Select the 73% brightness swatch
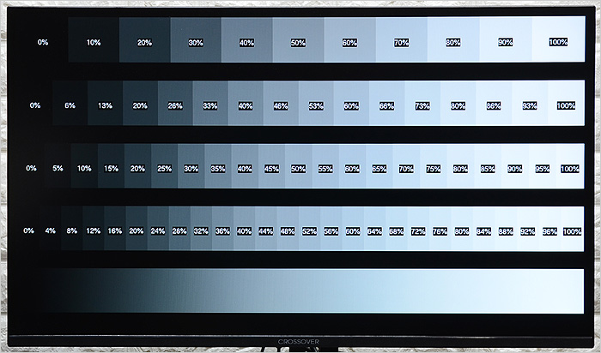Screen dimensions: 601x353 (x=422, y=105)
